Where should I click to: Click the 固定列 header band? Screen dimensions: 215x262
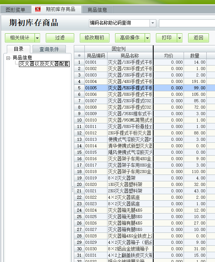(118, 49)
